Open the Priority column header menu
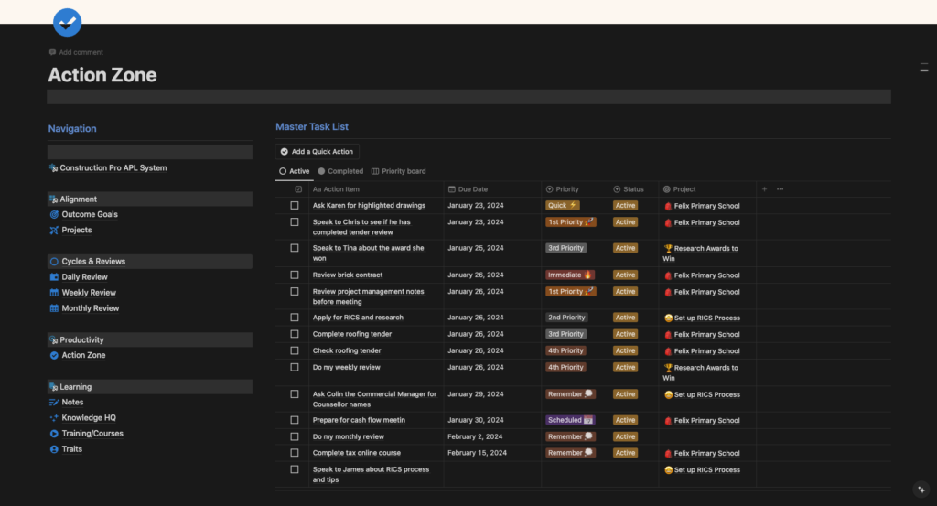 tap(567, 189)
